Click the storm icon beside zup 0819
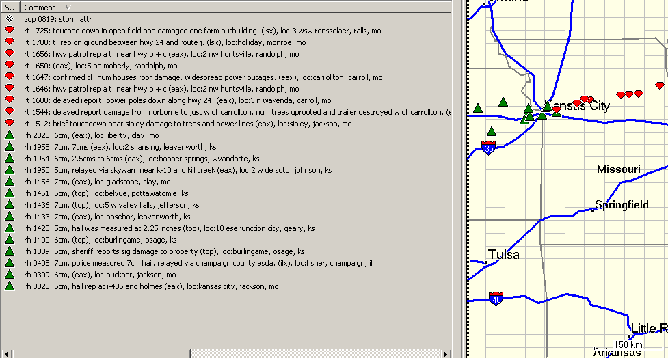Screen dimensions: 668x358 coord(10,19)
